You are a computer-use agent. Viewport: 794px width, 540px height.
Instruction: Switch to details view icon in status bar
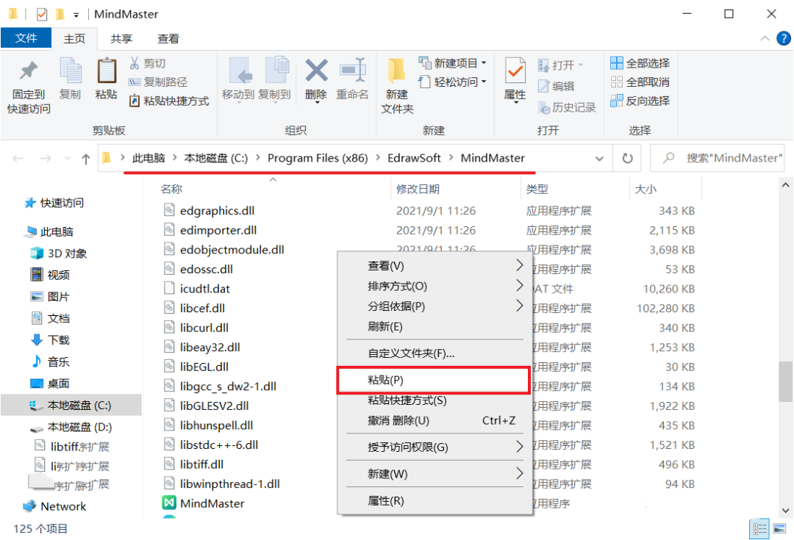pyautogui.click(x=759, y=529)
